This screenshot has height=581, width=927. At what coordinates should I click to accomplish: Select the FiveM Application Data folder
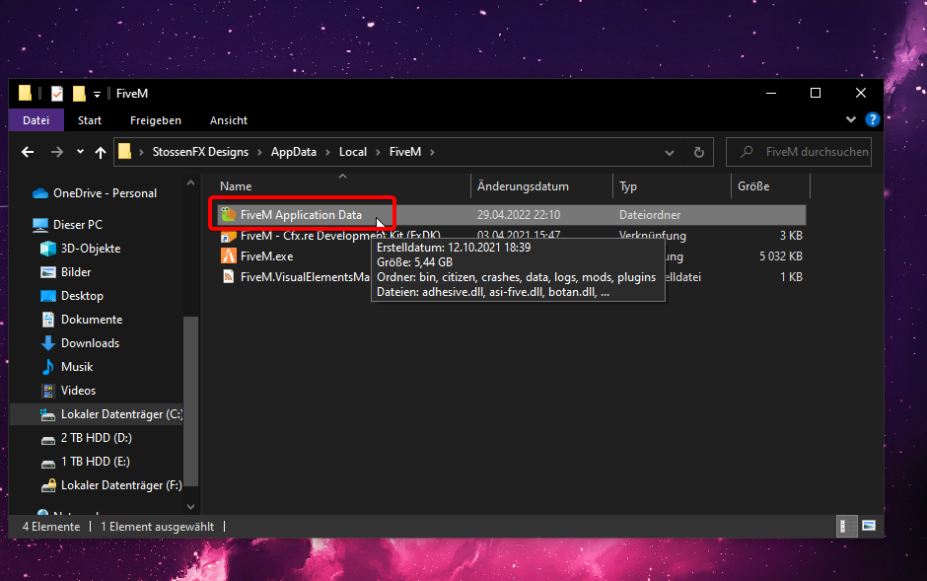[x=301, y=215]
